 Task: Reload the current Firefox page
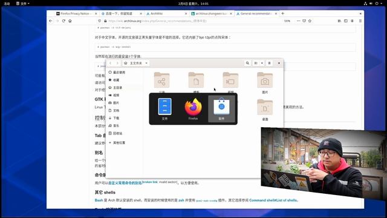point(63,21)
